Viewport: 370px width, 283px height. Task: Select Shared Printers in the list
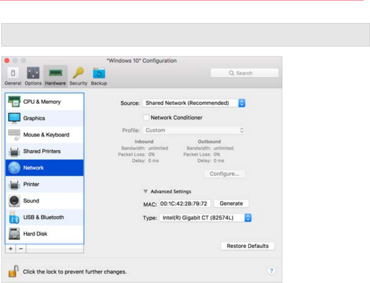click(x=45, y=151)
